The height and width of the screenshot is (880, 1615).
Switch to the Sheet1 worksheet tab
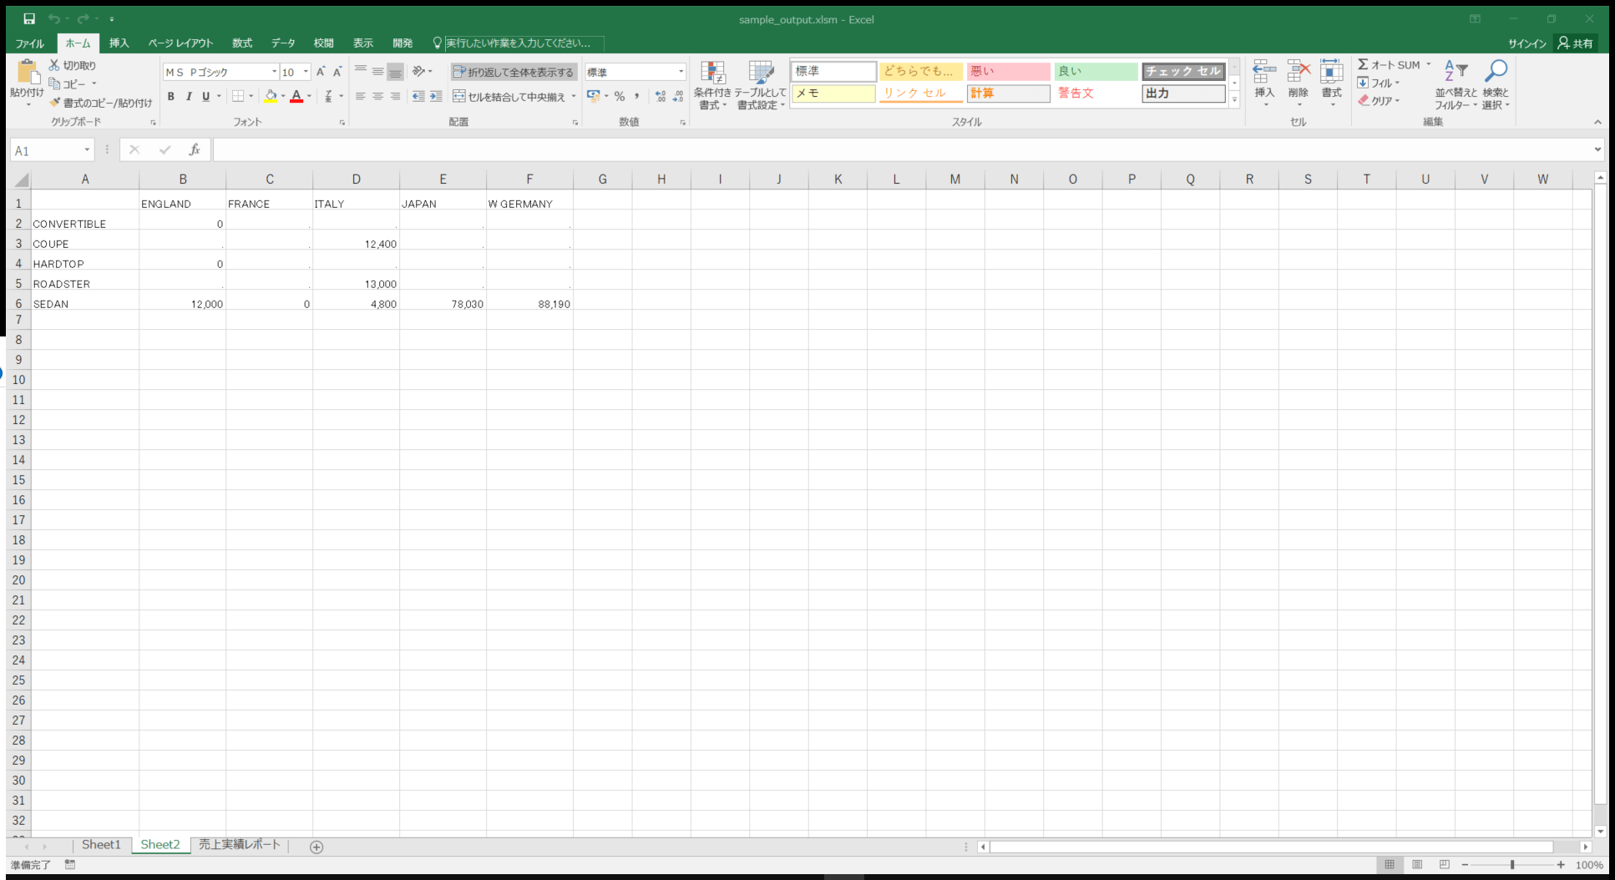tap(101, 845)
